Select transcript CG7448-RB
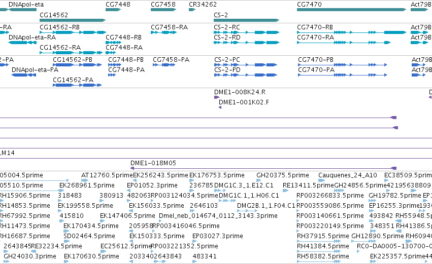This screenshot has height=264, width=432. tap(114, 43)
